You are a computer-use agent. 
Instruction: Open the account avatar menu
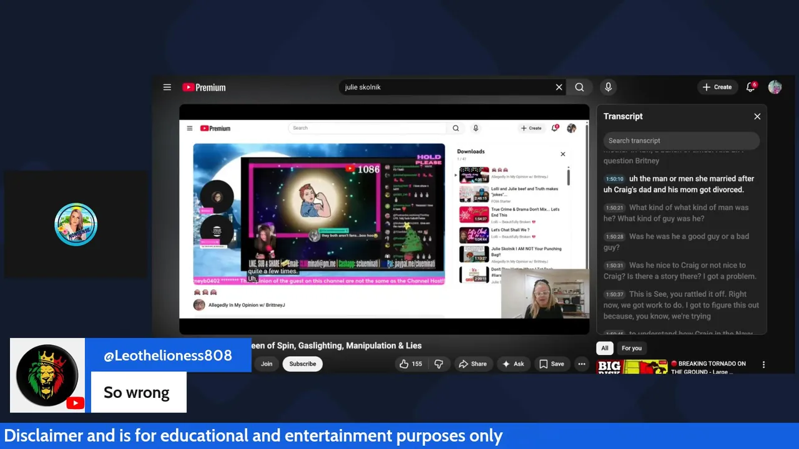pos(775,87)
